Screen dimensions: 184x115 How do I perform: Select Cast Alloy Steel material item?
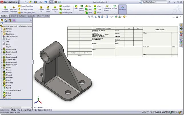[x=11, y=37]
